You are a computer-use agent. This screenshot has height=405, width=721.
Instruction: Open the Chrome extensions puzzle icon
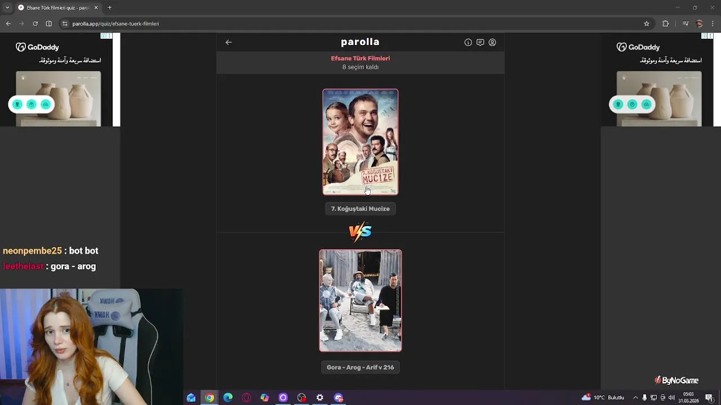point(666,24)
